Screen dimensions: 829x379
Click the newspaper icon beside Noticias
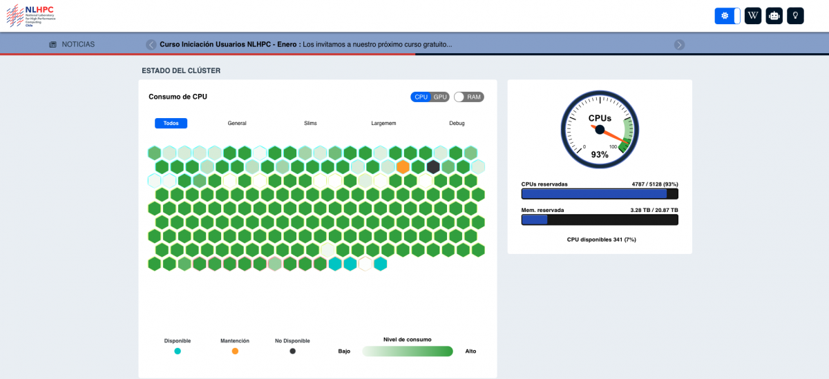pyautogui.click(x=53, y=45)
